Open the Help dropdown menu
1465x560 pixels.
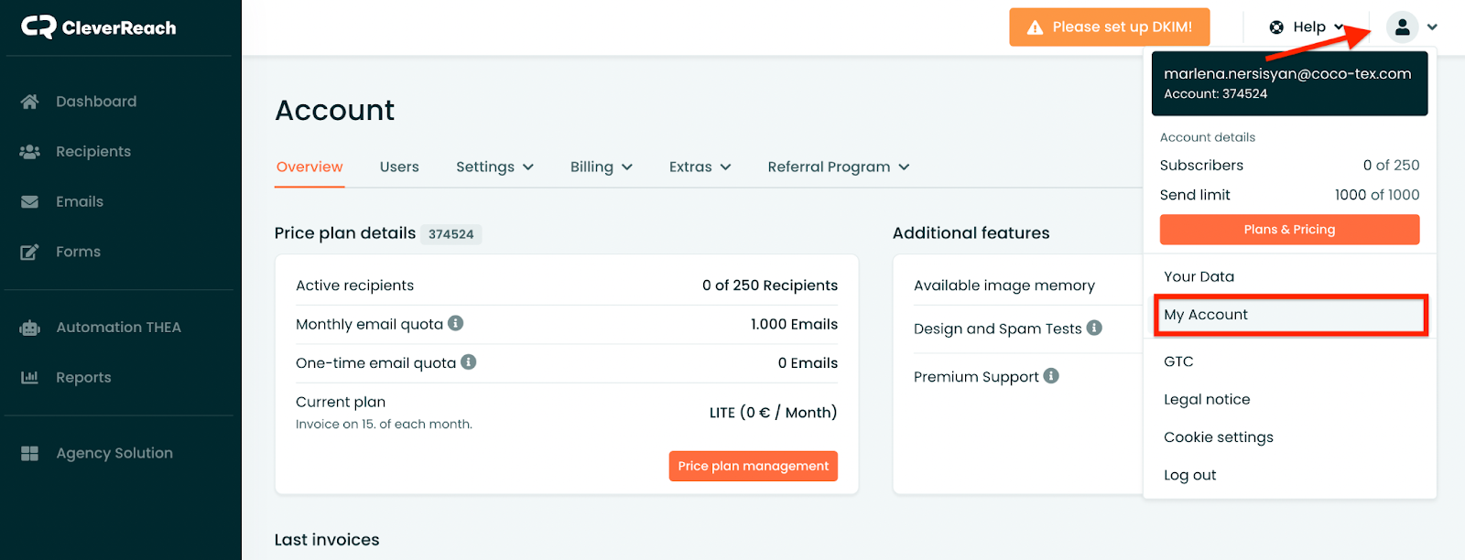click(1307, 27)
